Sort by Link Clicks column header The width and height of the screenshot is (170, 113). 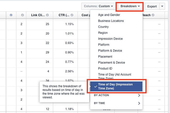click(38, 15)
